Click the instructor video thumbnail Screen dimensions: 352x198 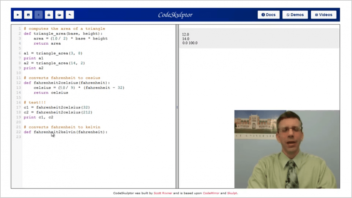tap(287, 149)
